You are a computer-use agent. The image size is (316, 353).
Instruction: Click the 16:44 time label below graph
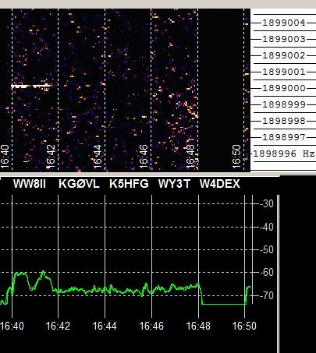tap(105, 326)
